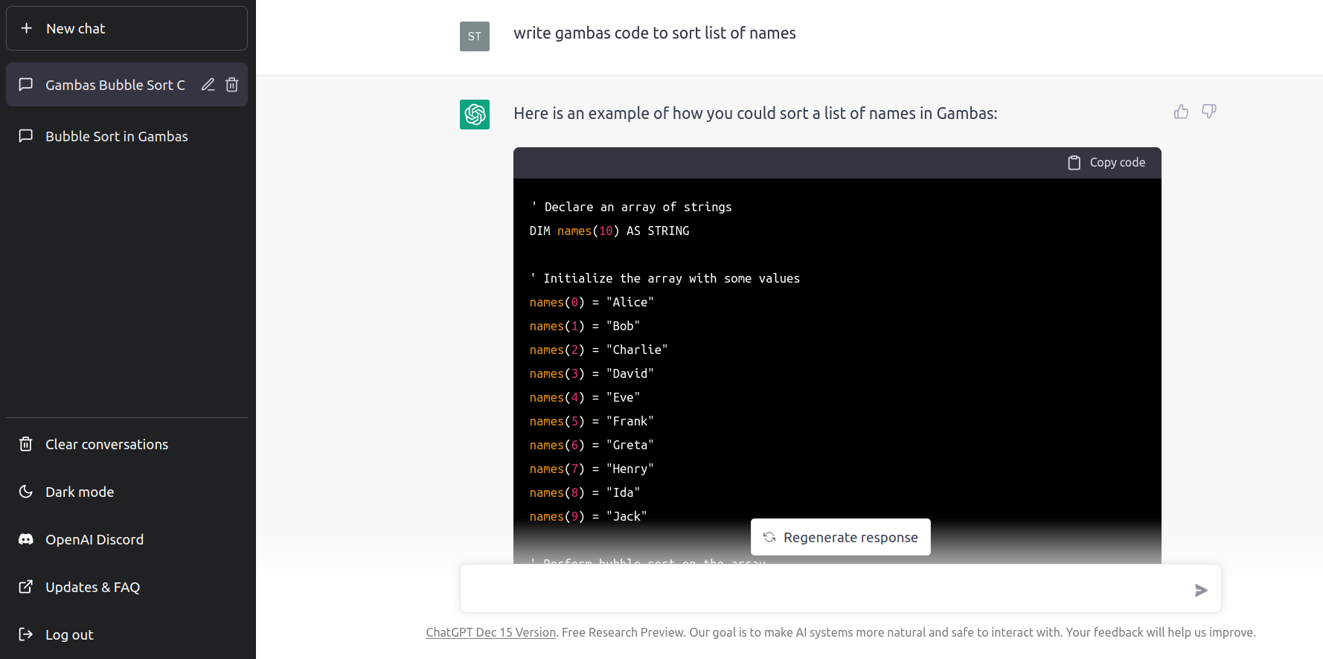Open Updates & FAQ
1323x659 pixels.
tap(92, 587)
